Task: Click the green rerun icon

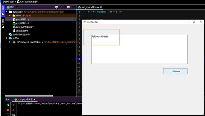Action: tap(8, 105)
